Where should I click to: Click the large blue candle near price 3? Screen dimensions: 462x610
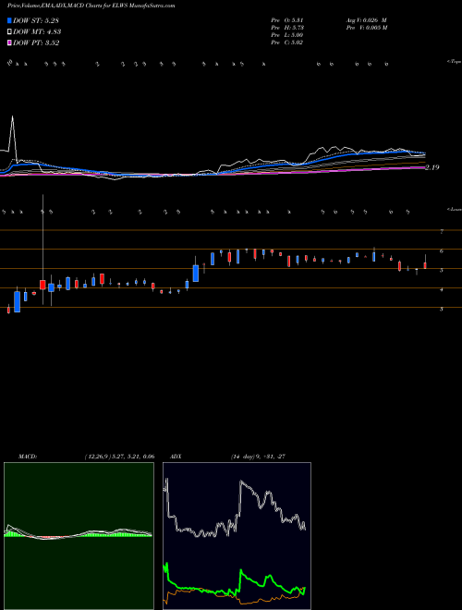(18, 301)
